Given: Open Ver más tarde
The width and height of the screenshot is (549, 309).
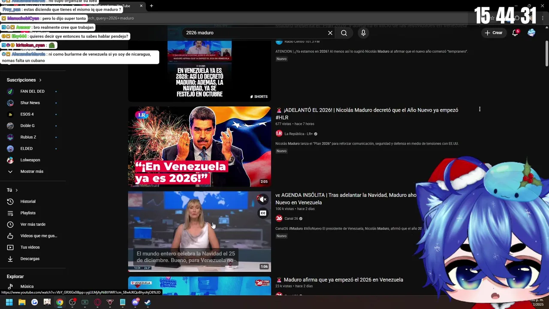Looking at the screenshot, I should (33, 224).
